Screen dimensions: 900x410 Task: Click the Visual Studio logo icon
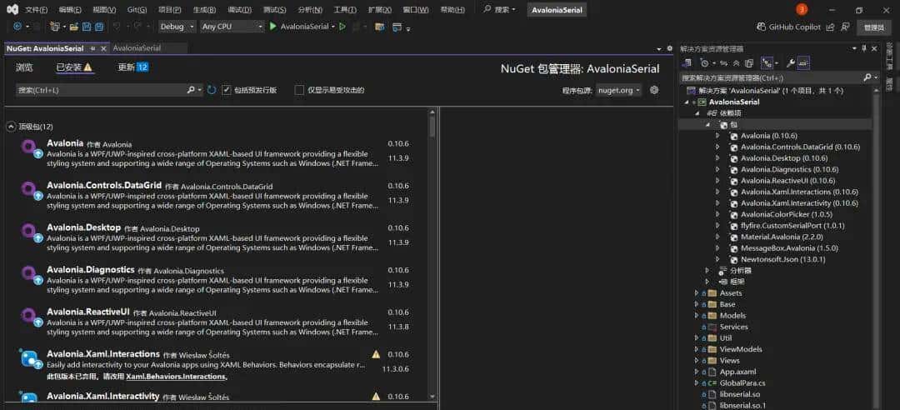pos(12,10)
